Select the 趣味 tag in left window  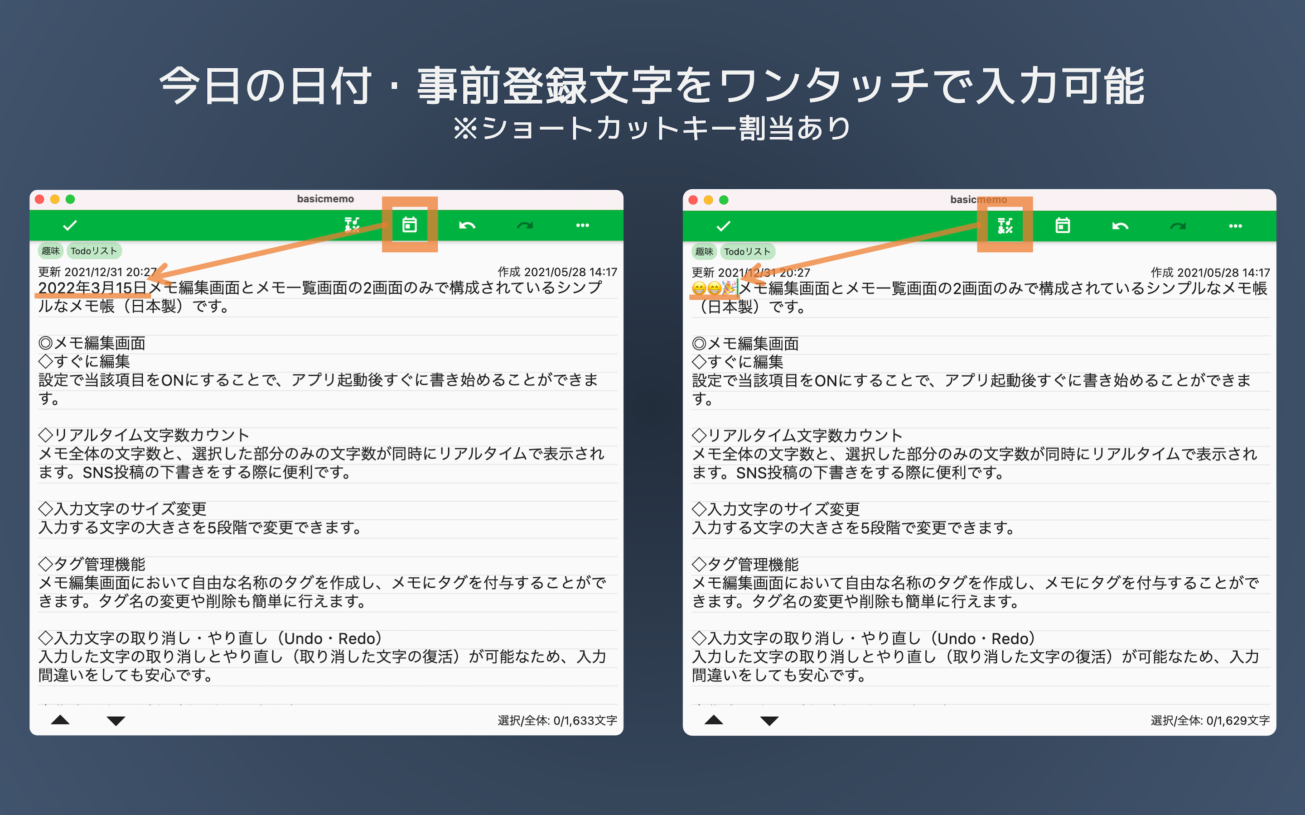(51, 251)
